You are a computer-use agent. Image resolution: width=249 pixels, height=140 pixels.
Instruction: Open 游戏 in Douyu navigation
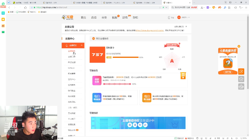pyautogui.click(x=125, y=17)
